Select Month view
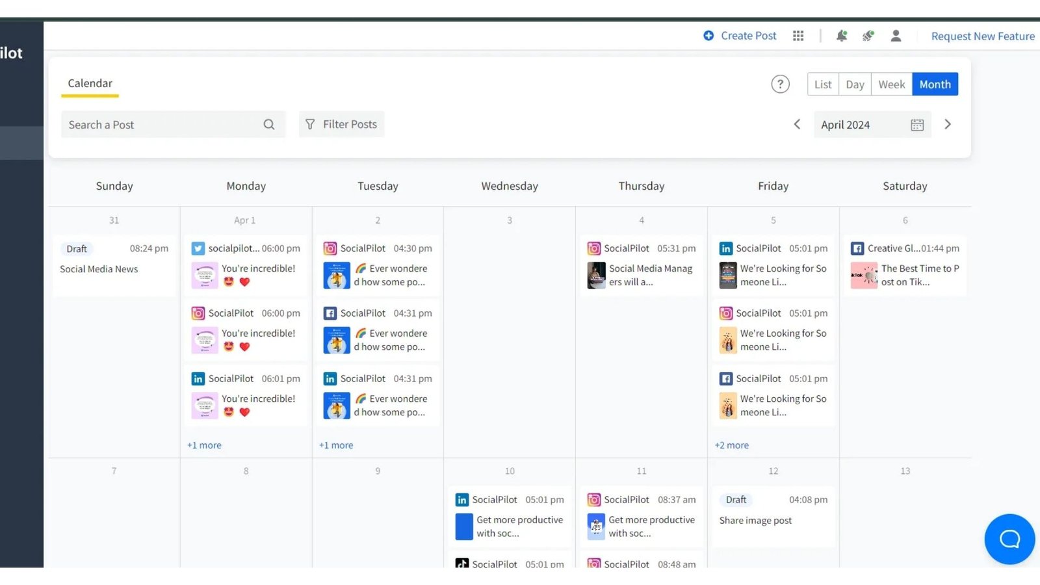This screenshot has height=585, width=1040. 935,84
